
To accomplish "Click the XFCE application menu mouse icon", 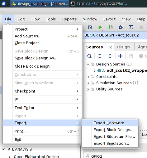I will (4, 4).
